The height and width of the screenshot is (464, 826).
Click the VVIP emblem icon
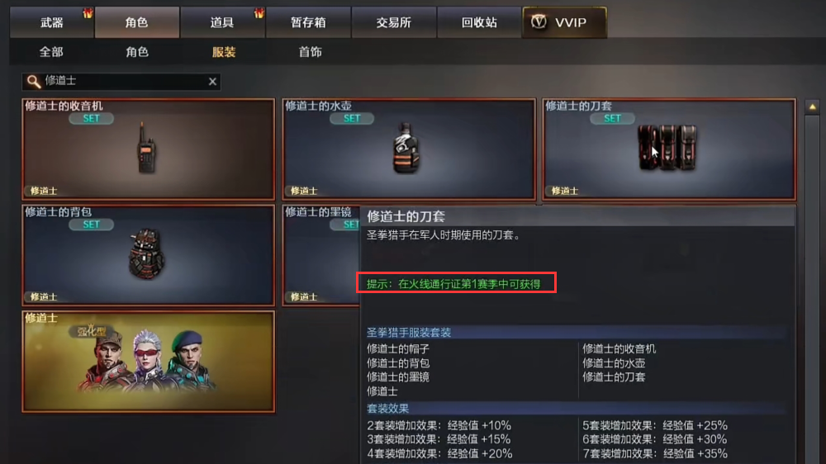click(x=539, y=22)
